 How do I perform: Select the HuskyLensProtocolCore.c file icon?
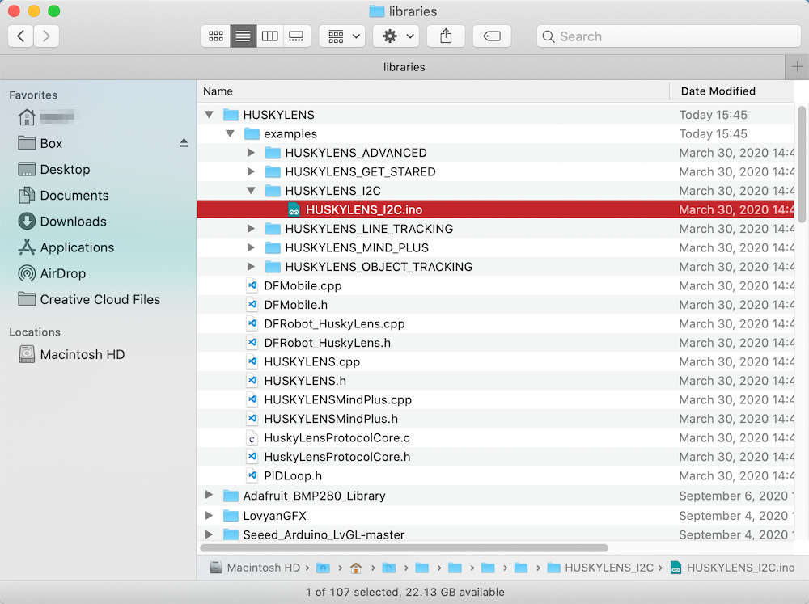pyautogui.click(x=252, y=438)
